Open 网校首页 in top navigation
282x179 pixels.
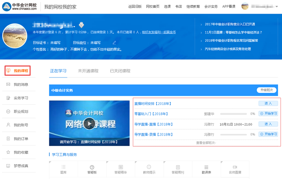153,7
